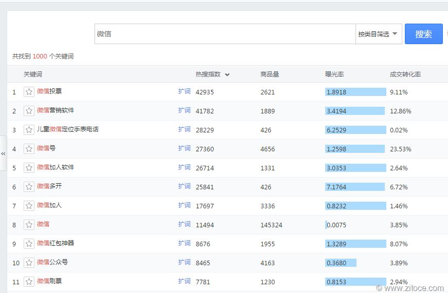Viewport: 448px width, 293px height.
Task: Star the 微信投票 keyword in row 1
Action: 29,92
